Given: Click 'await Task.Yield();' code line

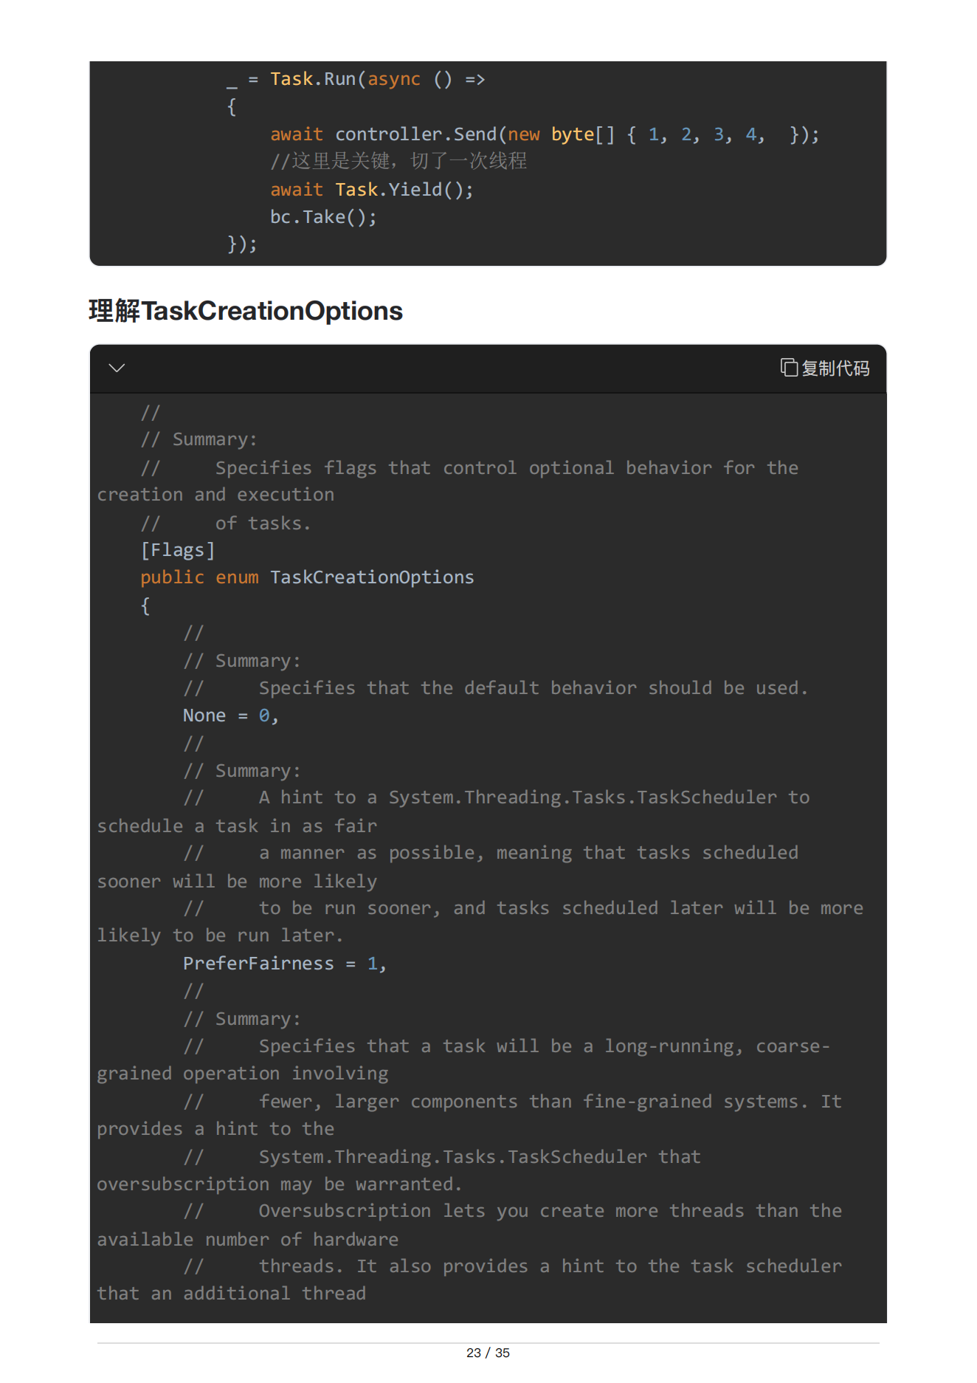Looking at the screenshot, I should point(372,190).
